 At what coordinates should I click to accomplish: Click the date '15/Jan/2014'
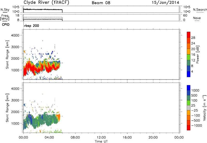[165, 3]
